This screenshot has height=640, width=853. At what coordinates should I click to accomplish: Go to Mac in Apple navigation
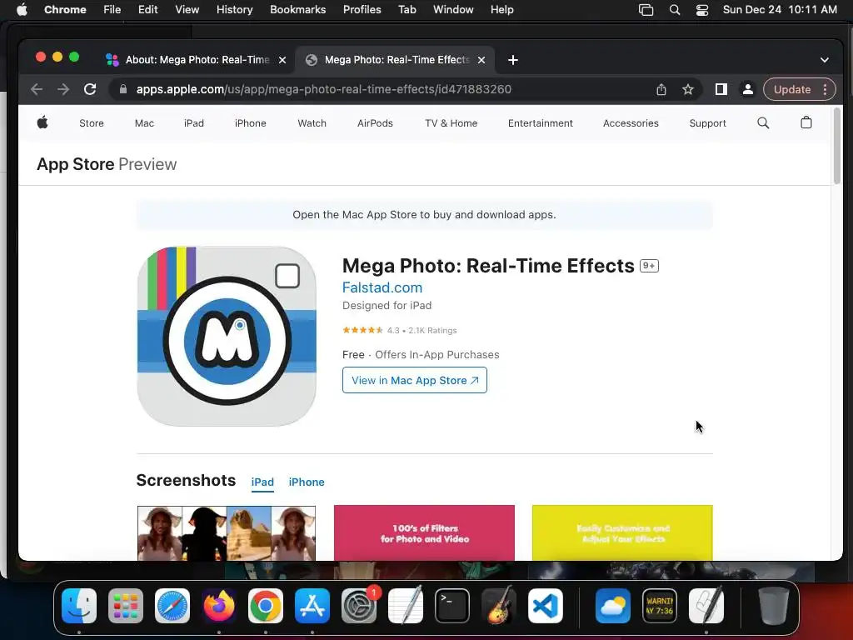point(144,123)
